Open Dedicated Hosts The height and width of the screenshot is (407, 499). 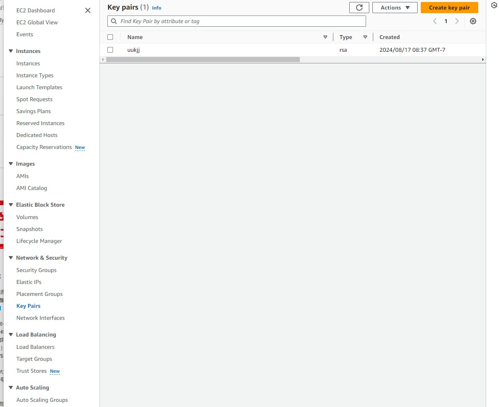(37, 135)
